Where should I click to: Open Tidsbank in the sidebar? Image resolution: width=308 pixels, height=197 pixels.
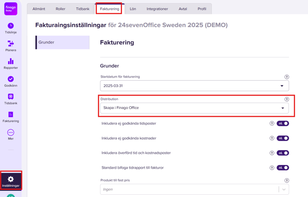[x=11, y=99]
